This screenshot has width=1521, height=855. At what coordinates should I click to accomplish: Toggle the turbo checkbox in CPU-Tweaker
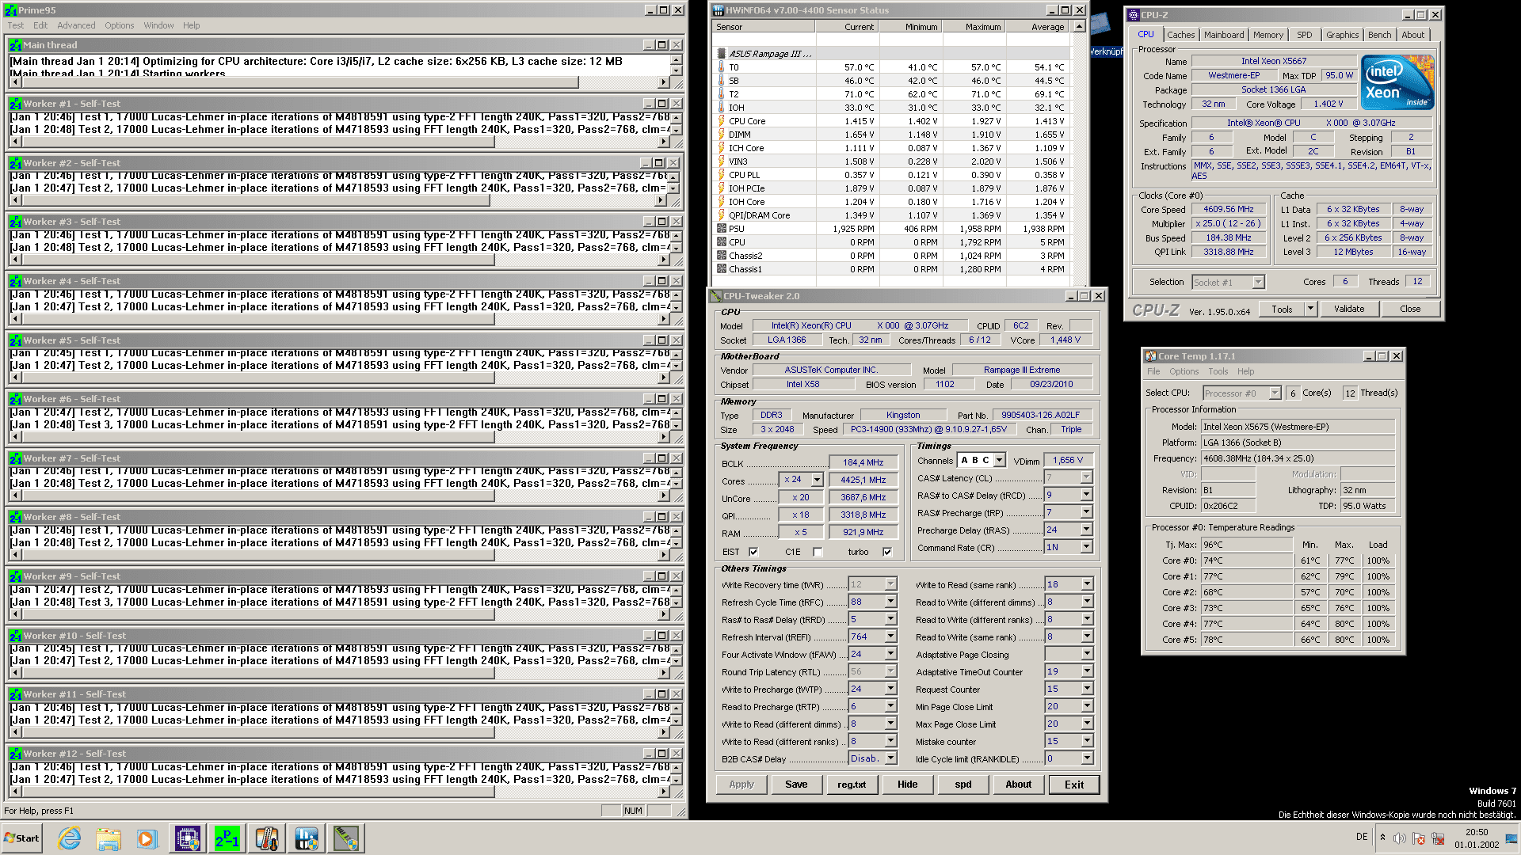(887, 552)
